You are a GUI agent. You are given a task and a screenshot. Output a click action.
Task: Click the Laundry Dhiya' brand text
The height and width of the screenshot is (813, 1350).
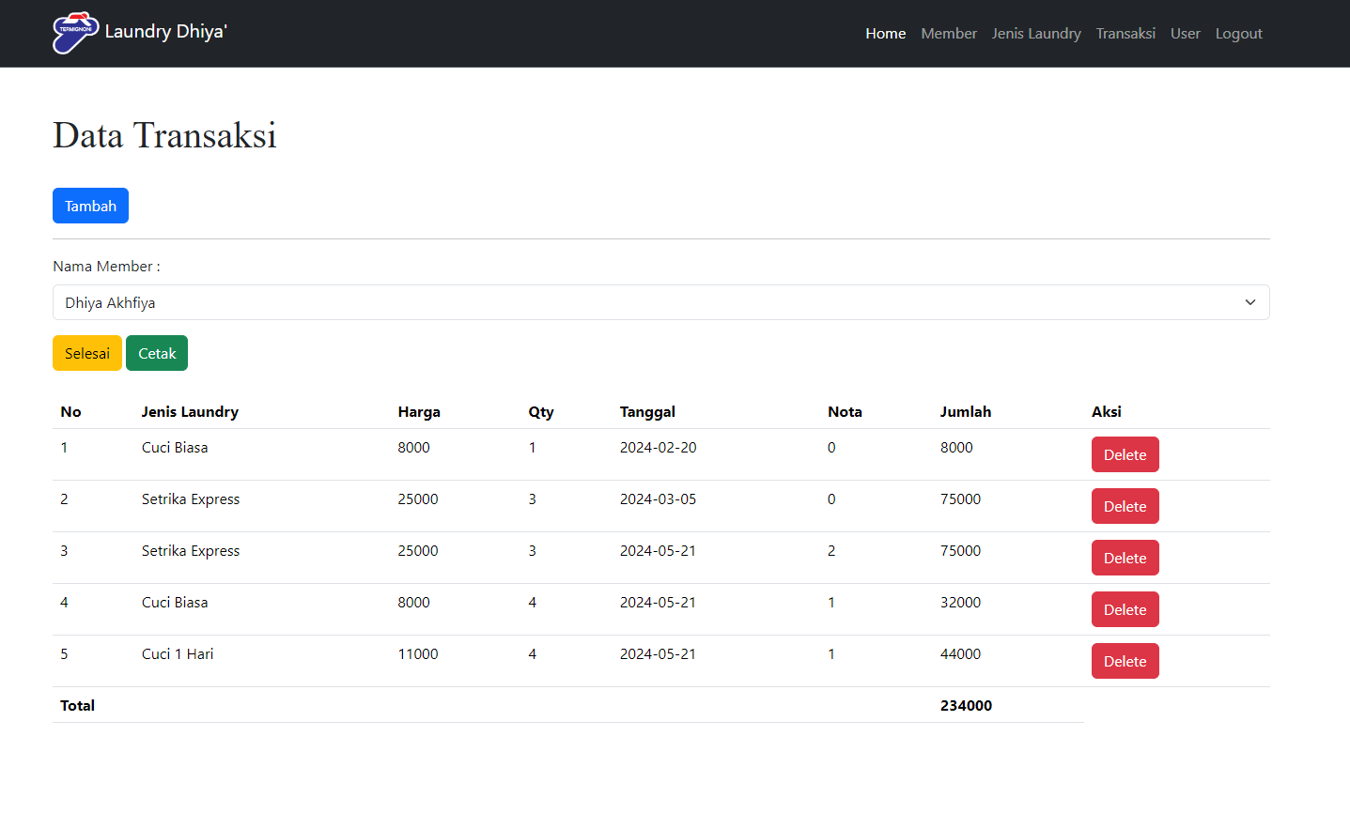point(165,32)
